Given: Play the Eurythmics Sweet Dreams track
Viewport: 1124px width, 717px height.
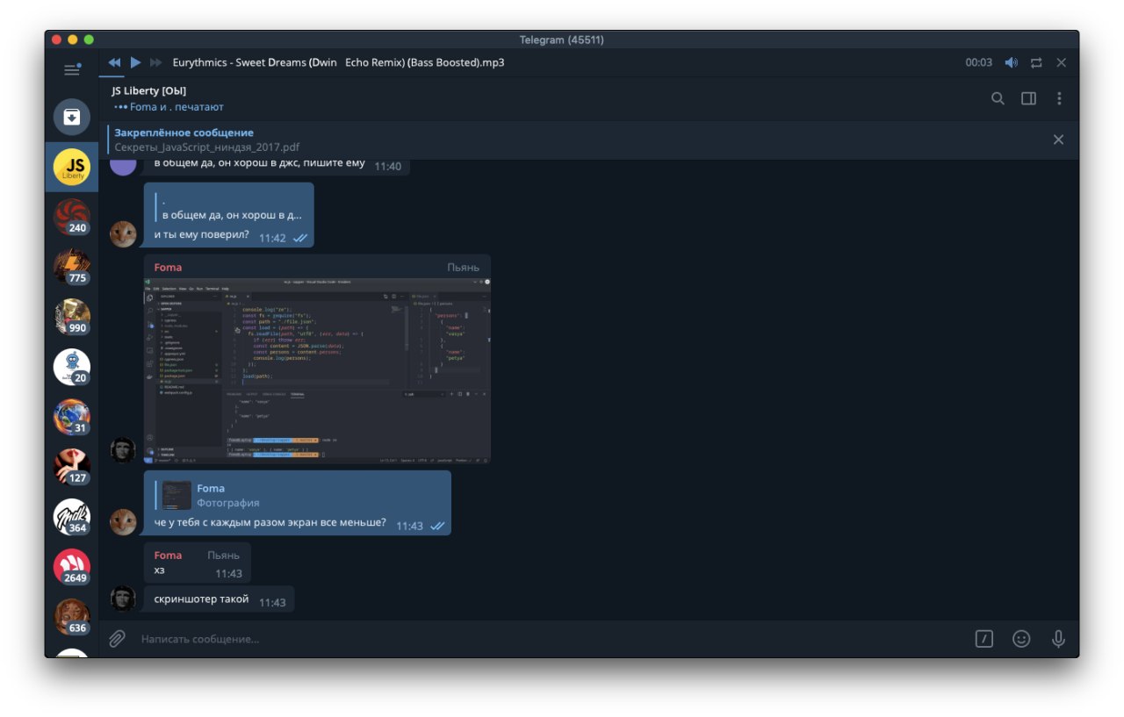Looking at the screenshot, I should 135,62.
